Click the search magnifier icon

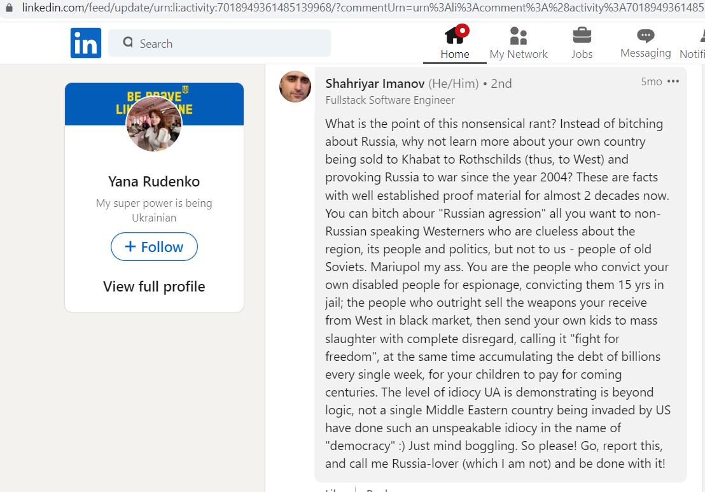[128, 42]
